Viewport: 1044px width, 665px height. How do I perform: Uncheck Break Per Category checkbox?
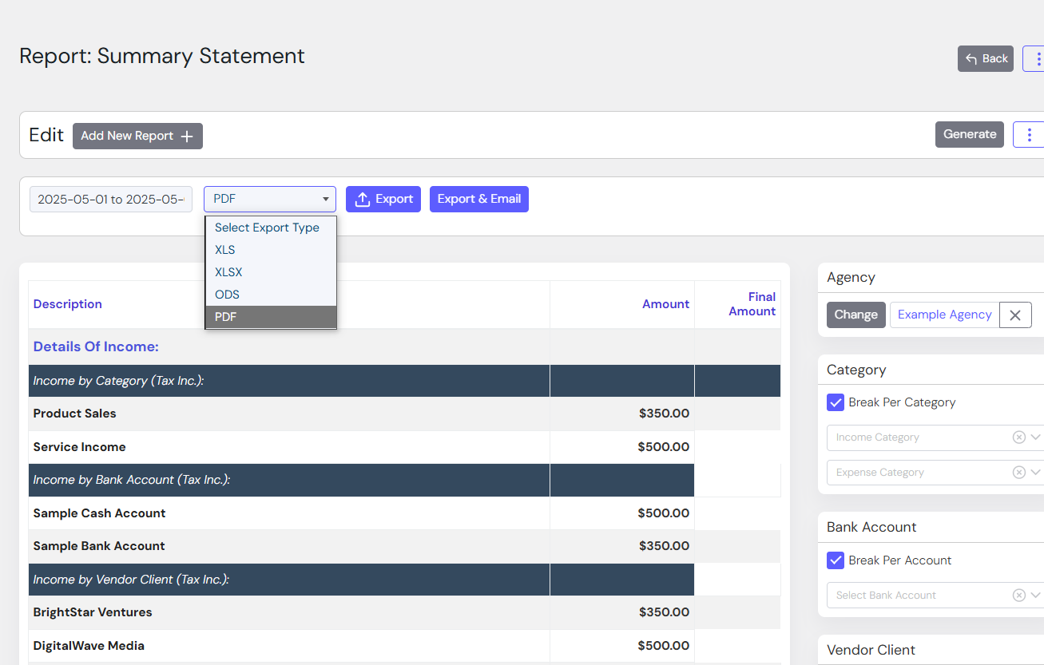836,402
